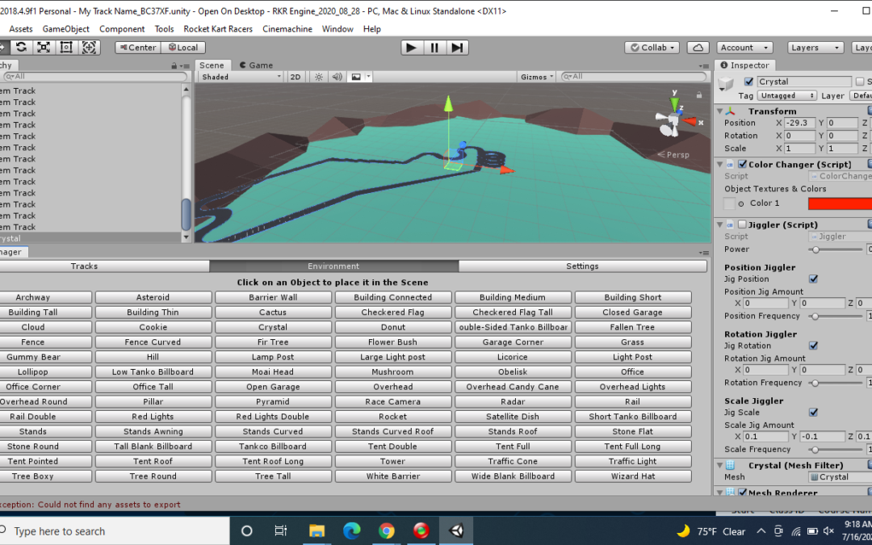
Task: Open scene effects dropdown arrow
Action: (368, 77)
